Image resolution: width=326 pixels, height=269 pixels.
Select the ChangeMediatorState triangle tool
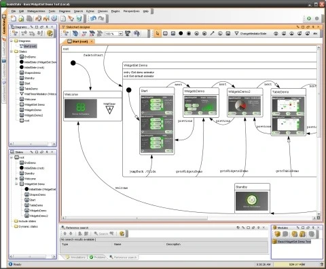pos(236,33)
